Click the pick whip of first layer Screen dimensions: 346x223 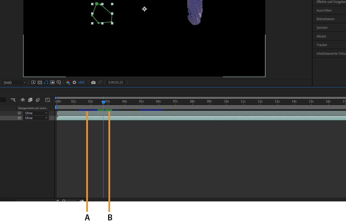coord(20,113)
